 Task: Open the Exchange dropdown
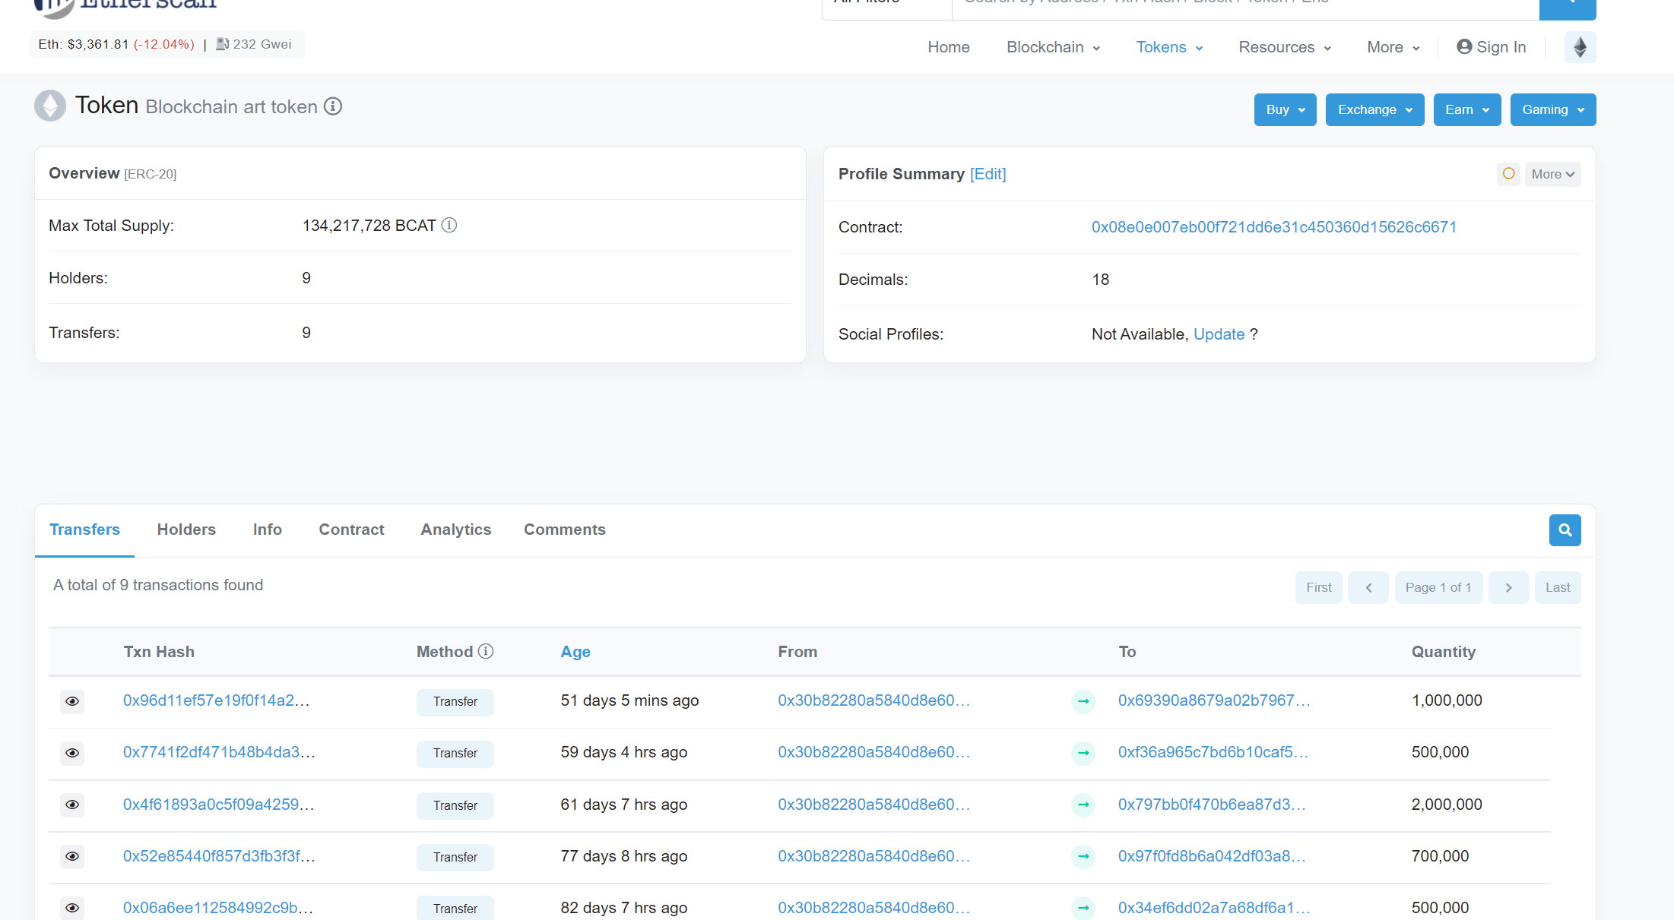(1374, 109)
